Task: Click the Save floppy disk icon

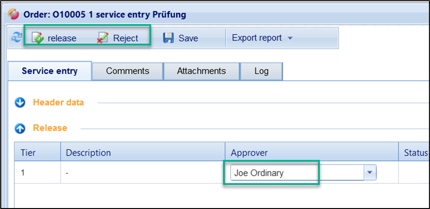Action: click(168, 38)
